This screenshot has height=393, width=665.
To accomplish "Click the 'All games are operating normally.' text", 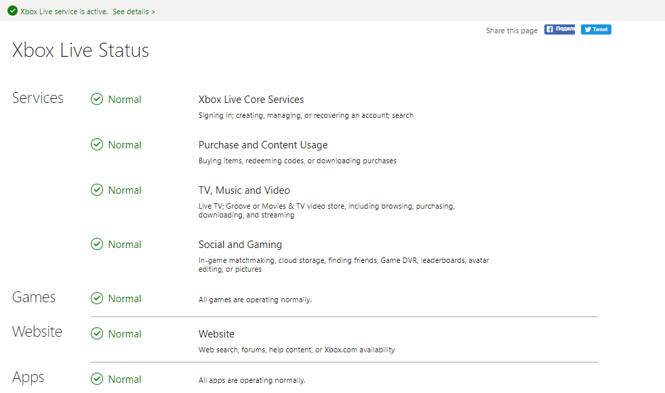I will tap(255, 299).
